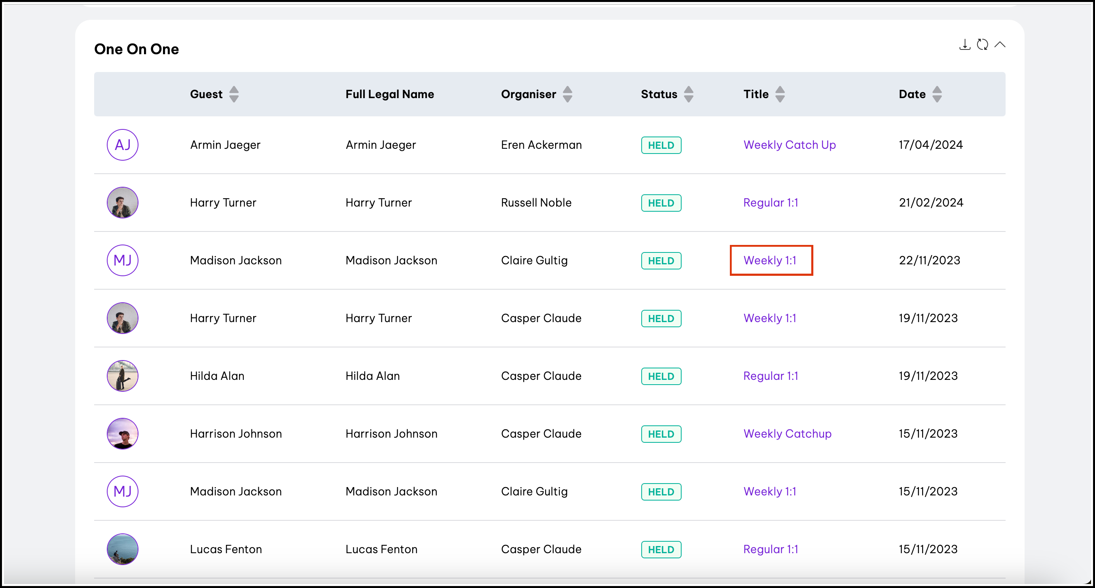This screenshot has width=1095, height=588.
Task: Click the Full Legal Name column header
Action: coord(389,94)
